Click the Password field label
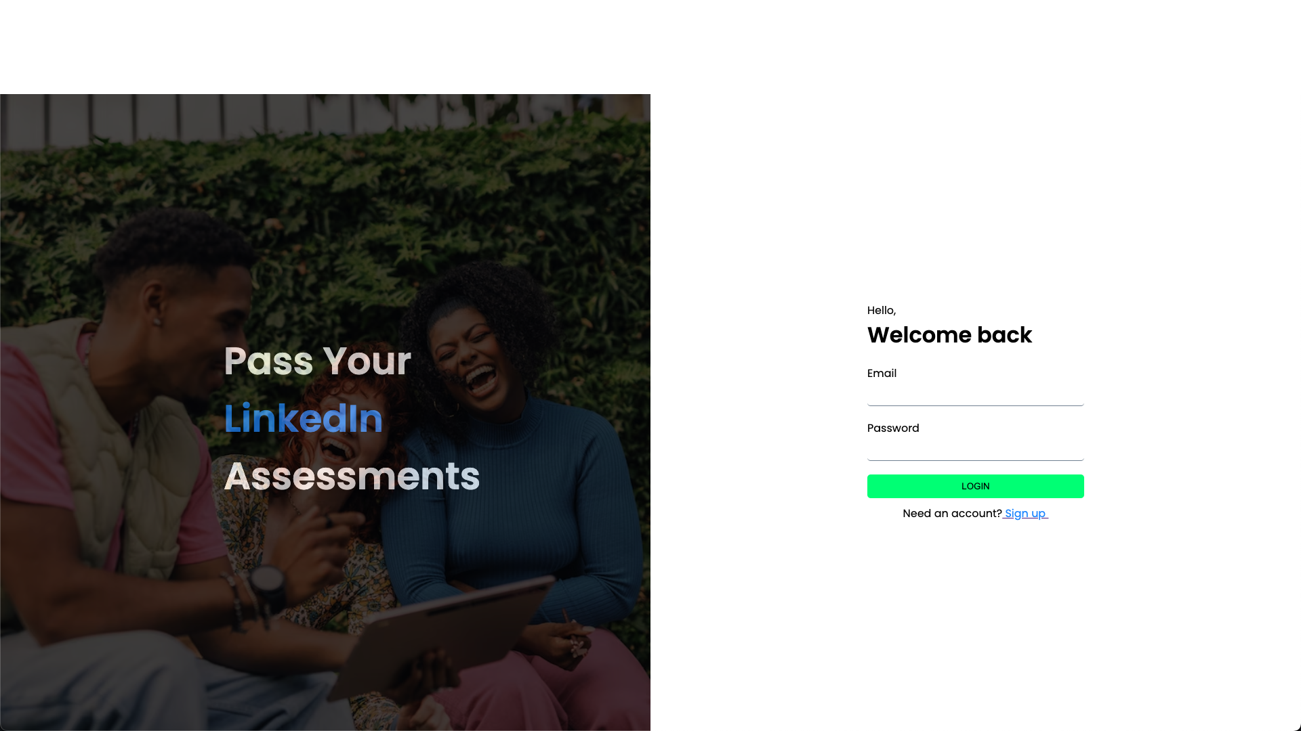1301x731 pixels. (x=893, y=428)
